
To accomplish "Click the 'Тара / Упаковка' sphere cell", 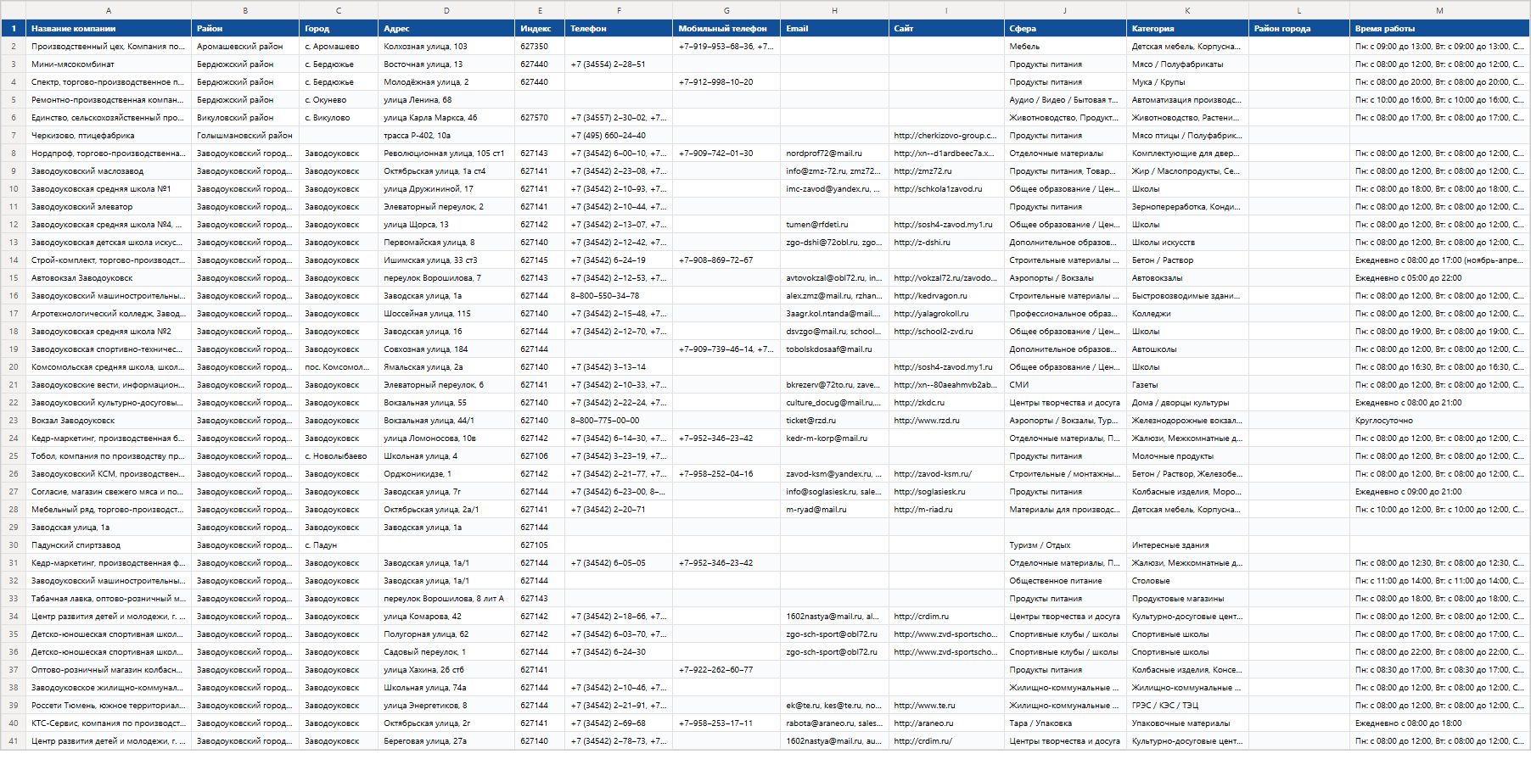I will coord(1065,723).
